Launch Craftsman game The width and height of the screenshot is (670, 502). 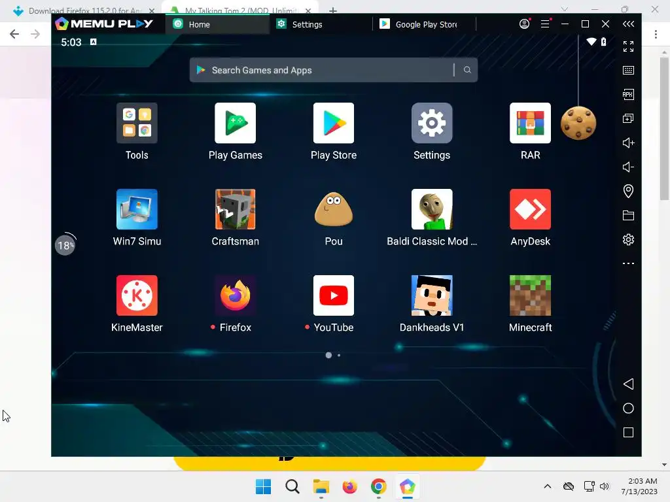tap(235, 209)
